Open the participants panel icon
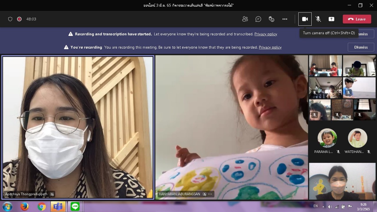This screenshot has height=212, width=377. (245, 19)
